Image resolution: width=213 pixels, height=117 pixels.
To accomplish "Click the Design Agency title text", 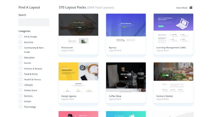I will point(69,96).
